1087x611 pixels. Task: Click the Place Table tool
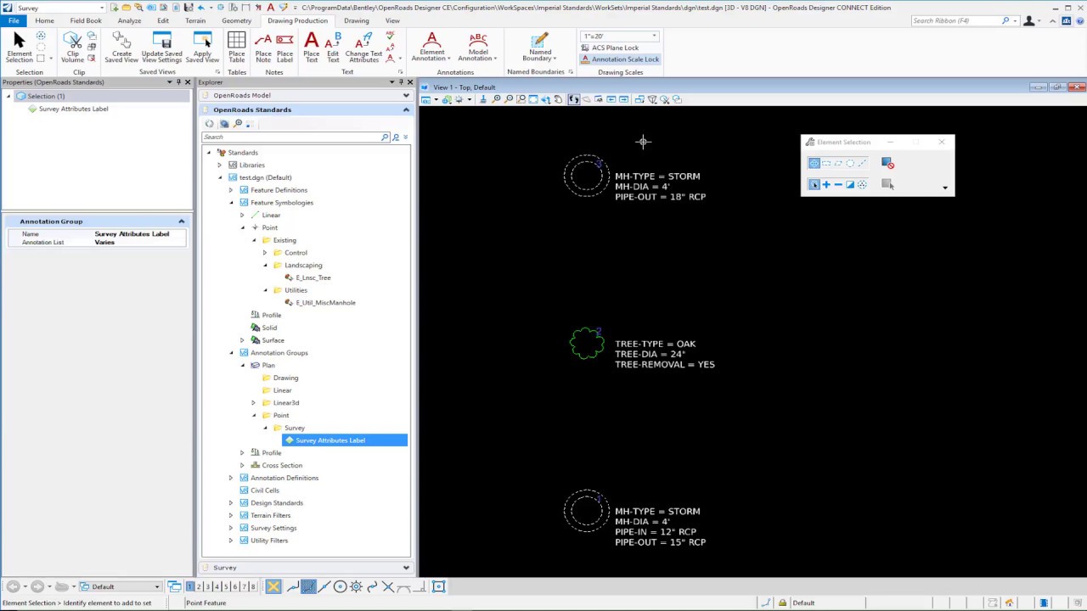click(x=237, y=48)
